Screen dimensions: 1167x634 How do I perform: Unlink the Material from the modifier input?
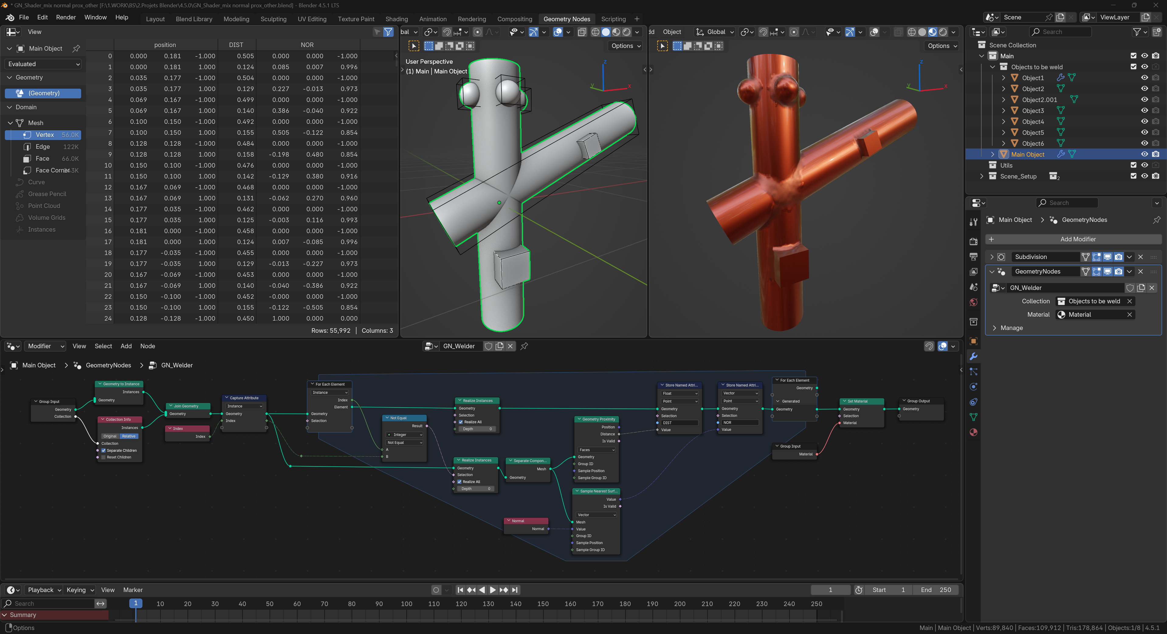coord(1129,315)
